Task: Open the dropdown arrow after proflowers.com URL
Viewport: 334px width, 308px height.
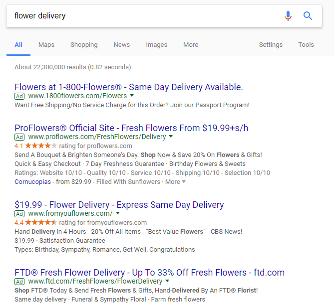Action: pos(171,137)
